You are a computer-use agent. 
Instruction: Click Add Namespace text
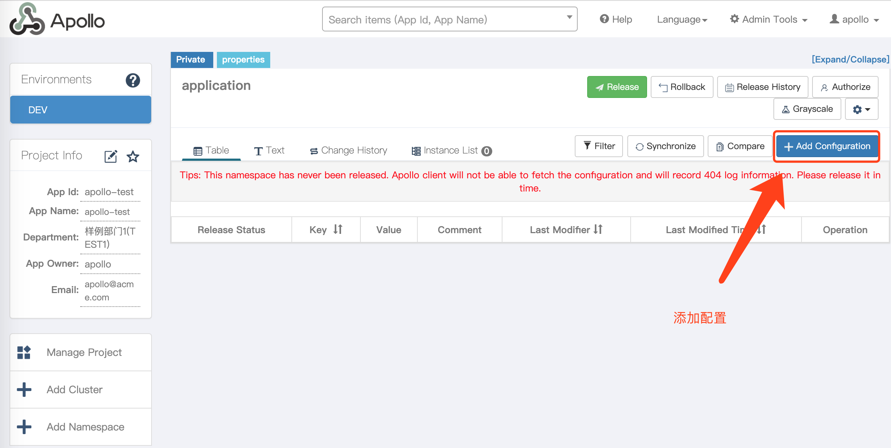[x=85, y=427]
